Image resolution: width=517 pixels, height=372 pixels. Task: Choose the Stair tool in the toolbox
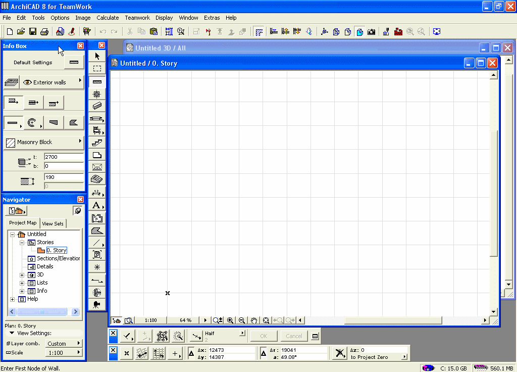coord(97,143)
